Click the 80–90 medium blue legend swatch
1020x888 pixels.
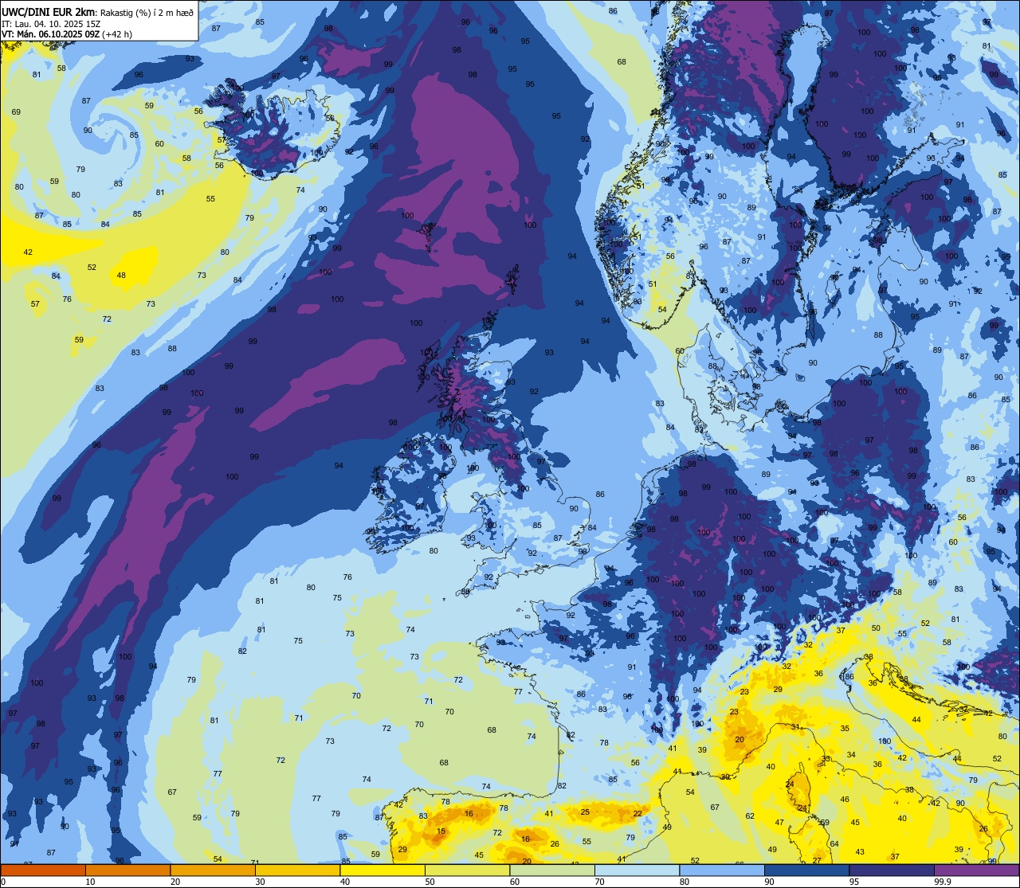pos(721,870)
